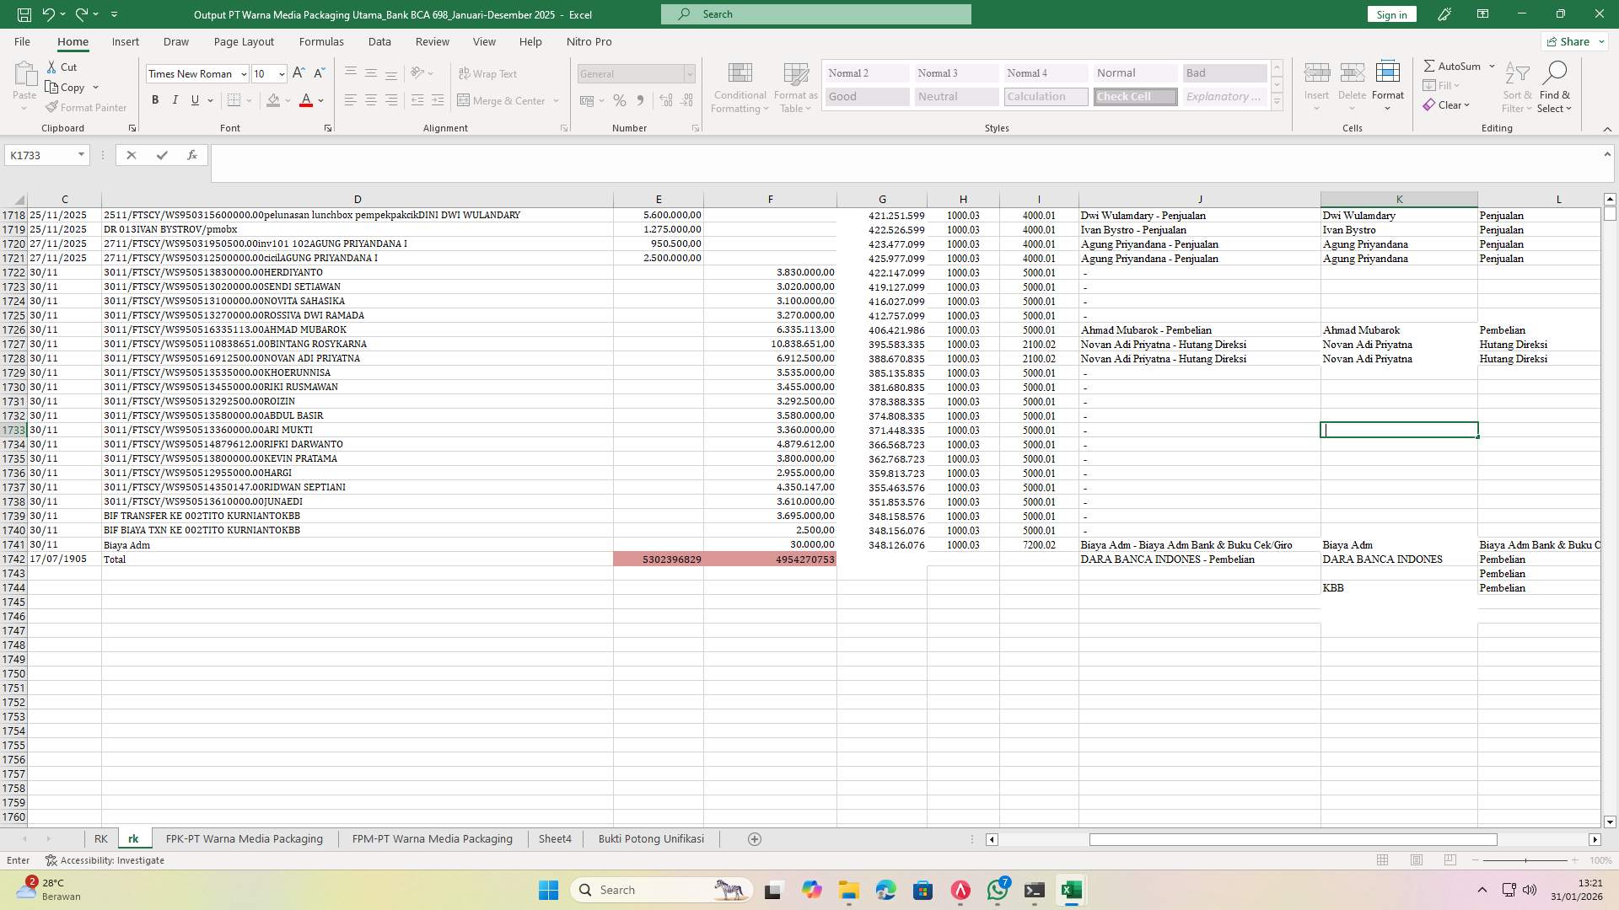
Task: Click the Wrap Text icon
Action: 488,73
